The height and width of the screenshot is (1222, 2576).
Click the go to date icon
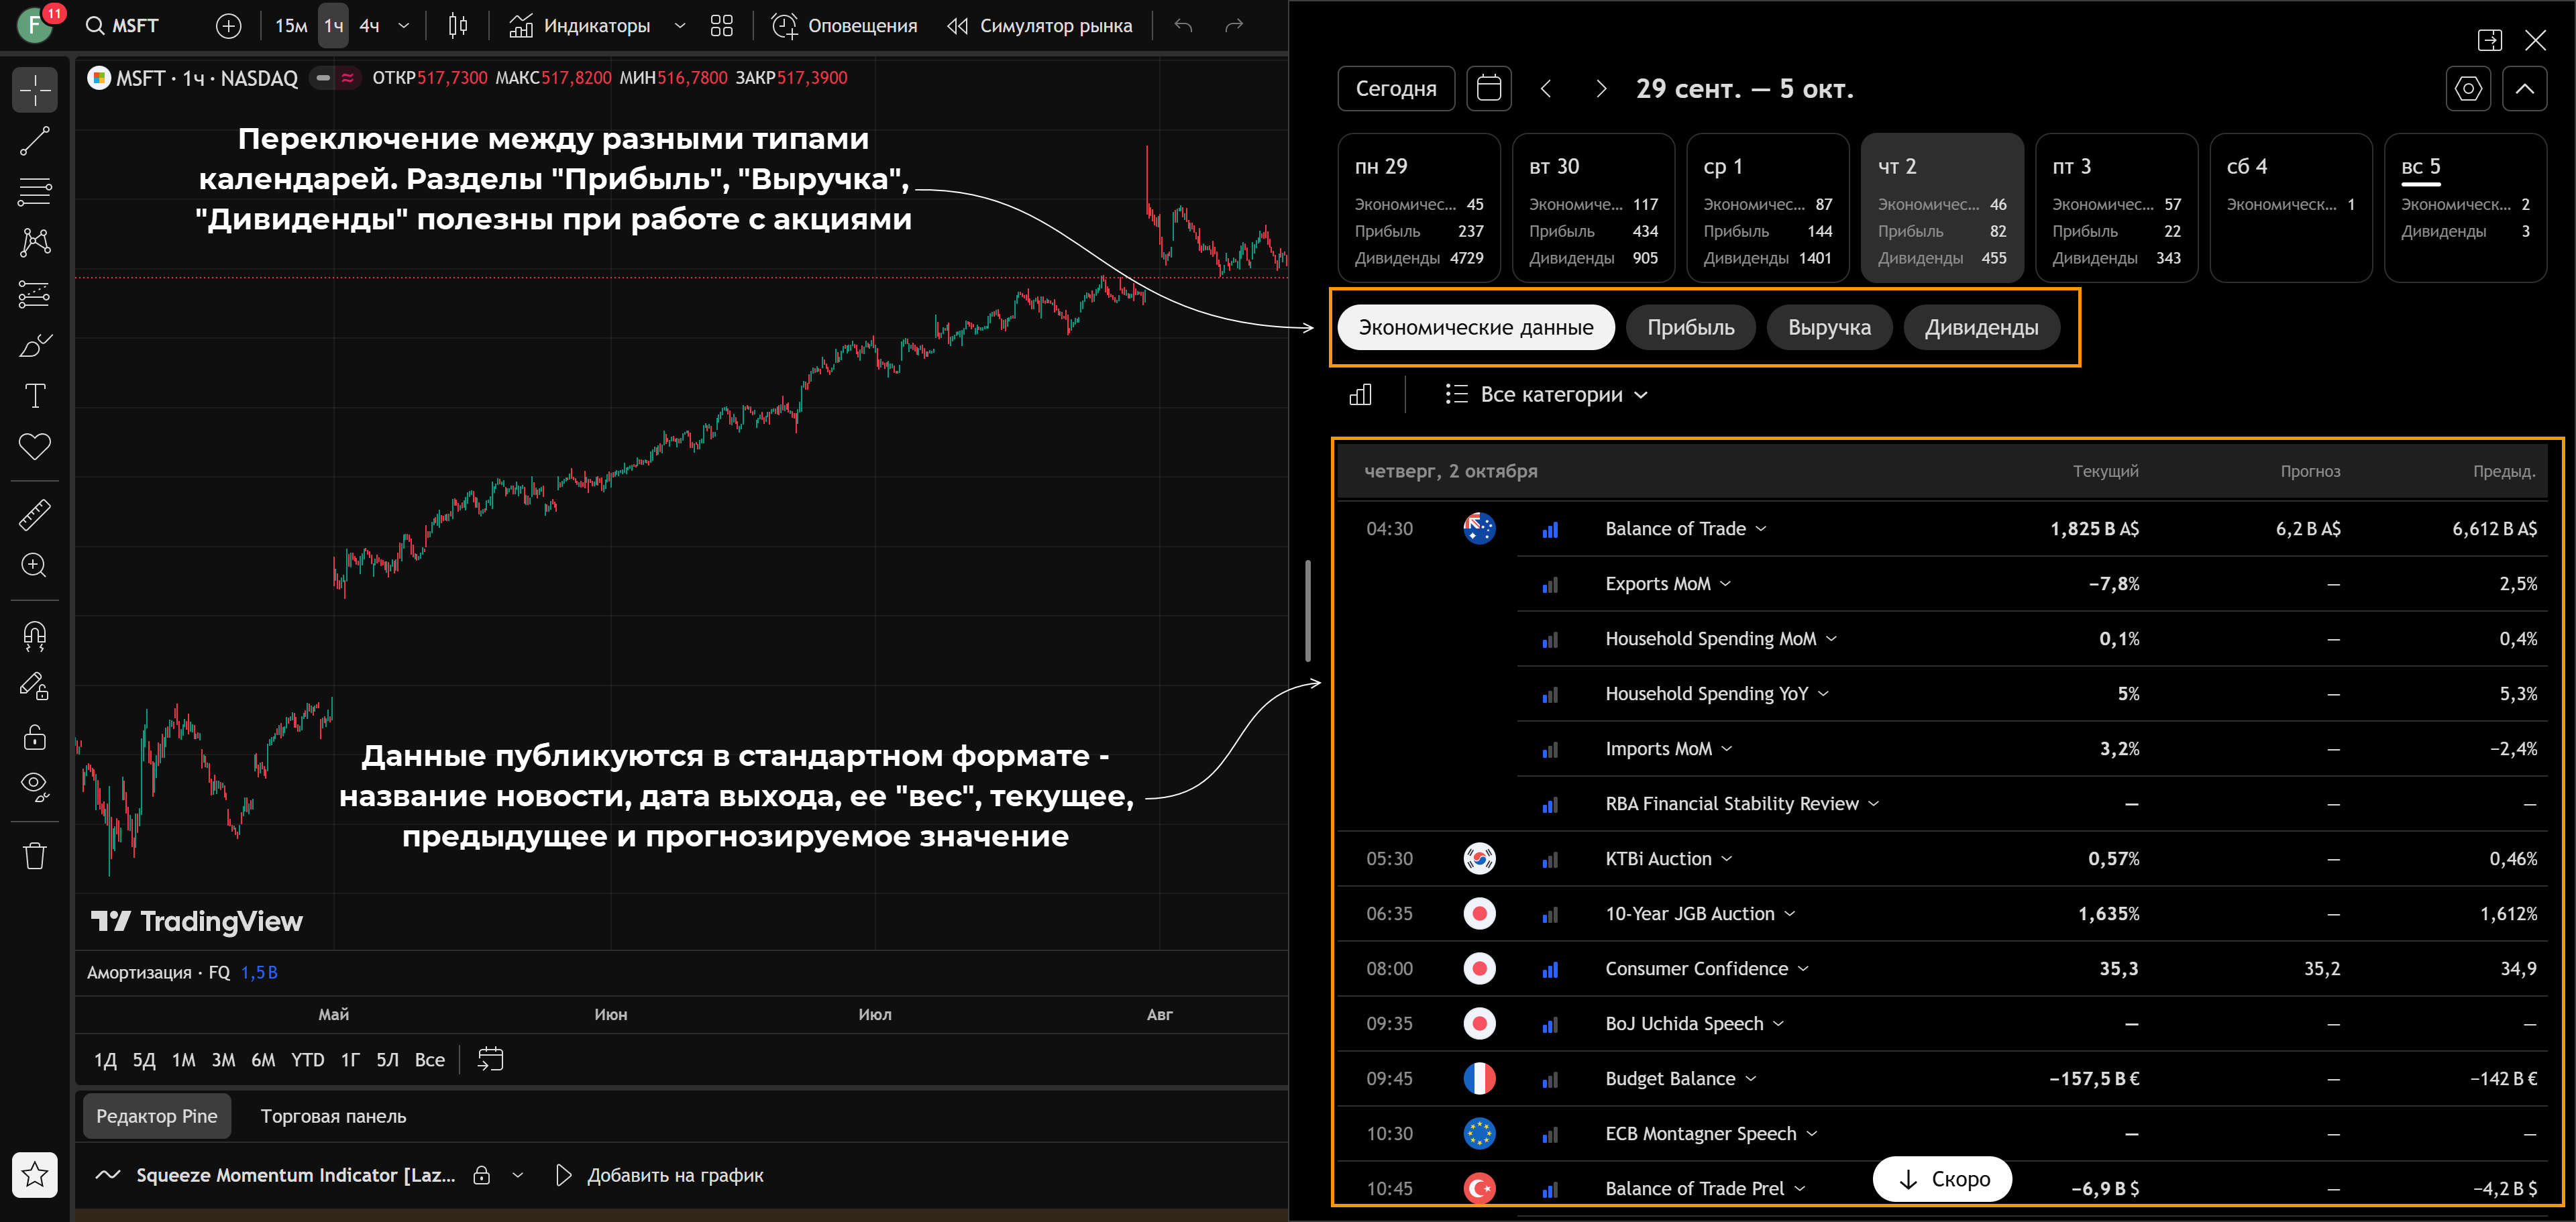click(490, 1059)
